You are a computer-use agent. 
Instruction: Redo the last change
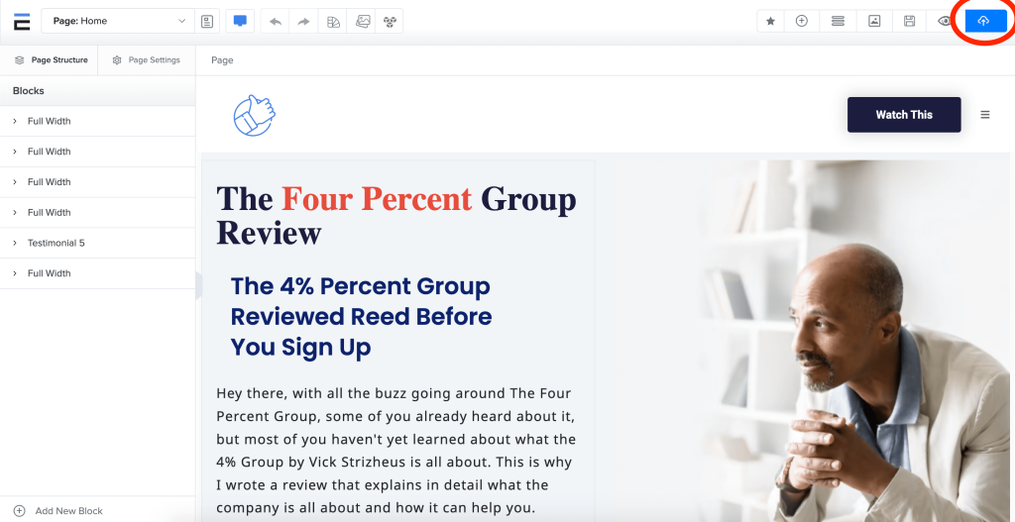click(x=303, y=22)
